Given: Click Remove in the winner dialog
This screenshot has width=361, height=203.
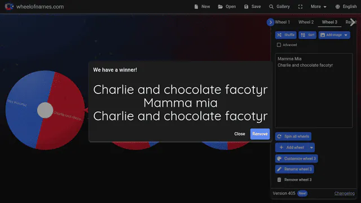Looking at the screenshot, I should pyautogui.click(x=260, y=134).
